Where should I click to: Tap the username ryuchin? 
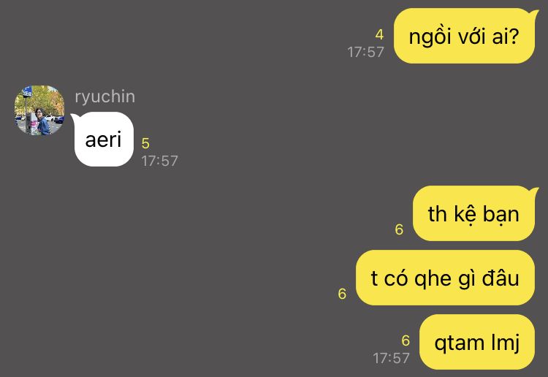(x=104, y=96)
